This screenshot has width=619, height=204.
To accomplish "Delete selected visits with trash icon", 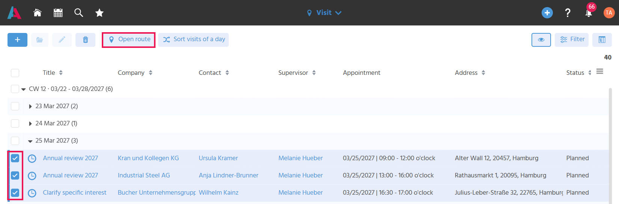I will tap(85, 40).
